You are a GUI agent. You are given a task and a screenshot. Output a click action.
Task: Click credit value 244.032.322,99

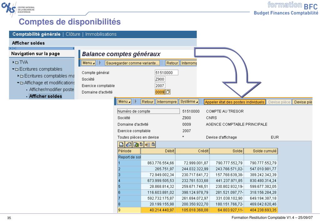coord(195,169)
